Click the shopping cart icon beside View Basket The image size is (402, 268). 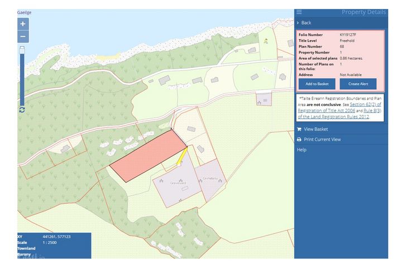(x=299, y=129)
